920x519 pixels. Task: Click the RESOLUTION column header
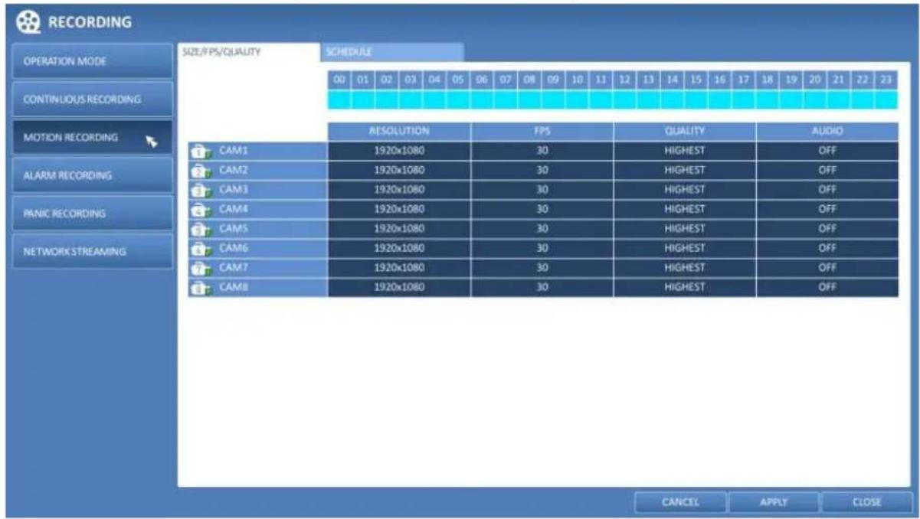[x=399, y=132]
